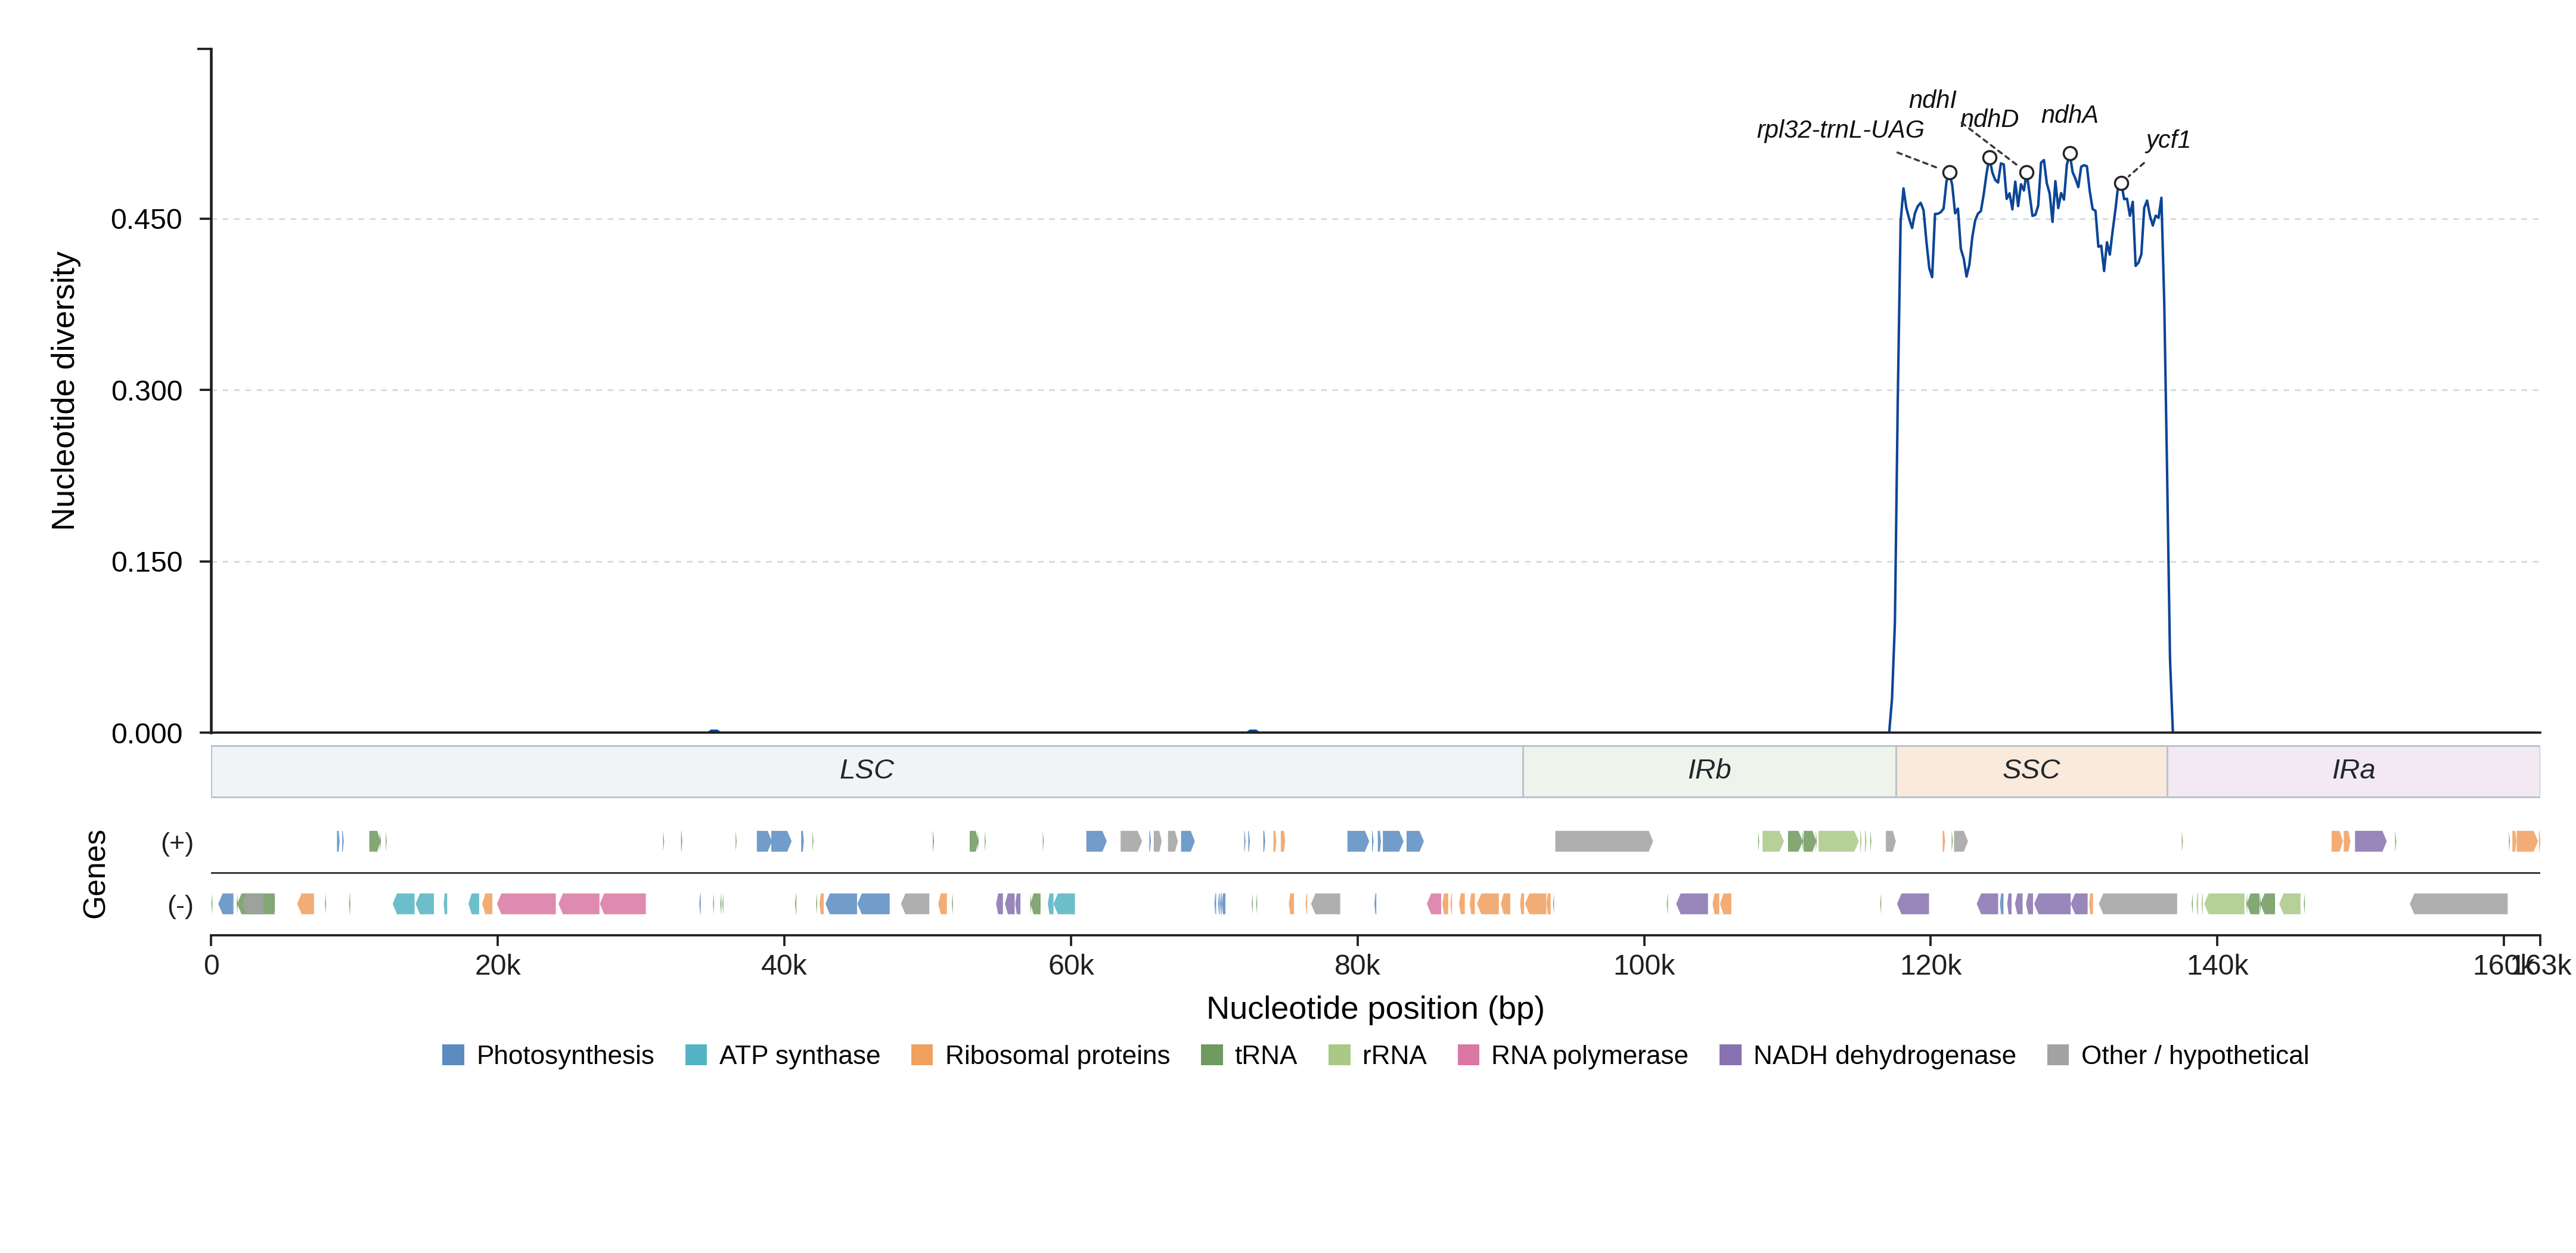
Task: Click the 'Ribosomal proteins' legend text
Action: (x=1057, y=1055)
